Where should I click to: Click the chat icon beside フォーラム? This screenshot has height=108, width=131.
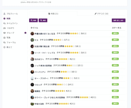pos(5,42)
